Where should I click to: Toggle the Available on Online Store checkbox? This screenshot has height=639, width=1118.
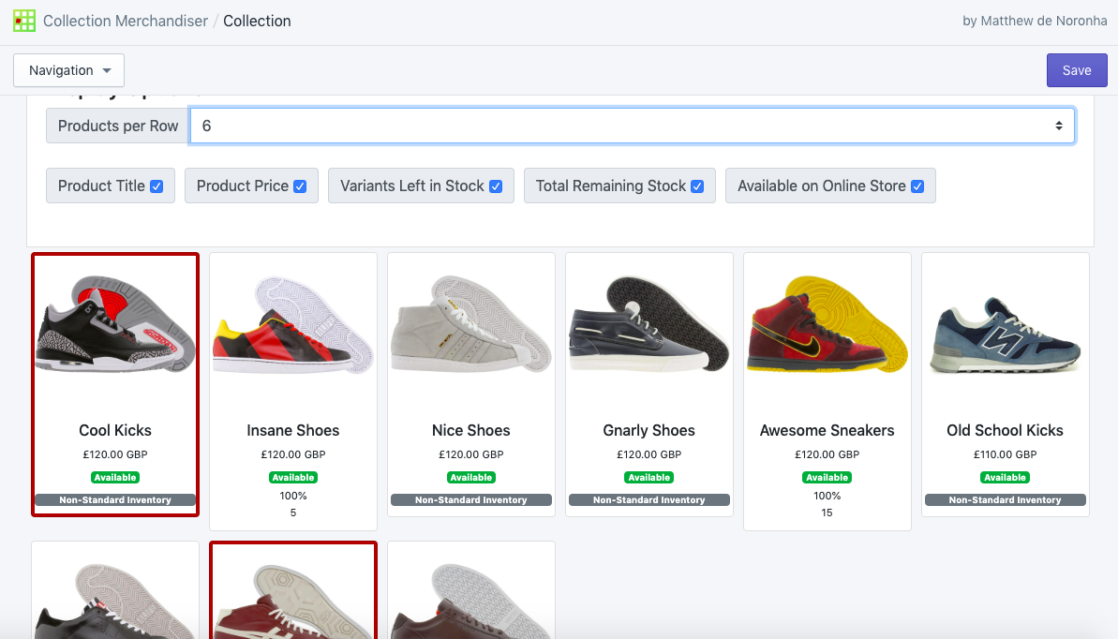click(x=917, y=186)
